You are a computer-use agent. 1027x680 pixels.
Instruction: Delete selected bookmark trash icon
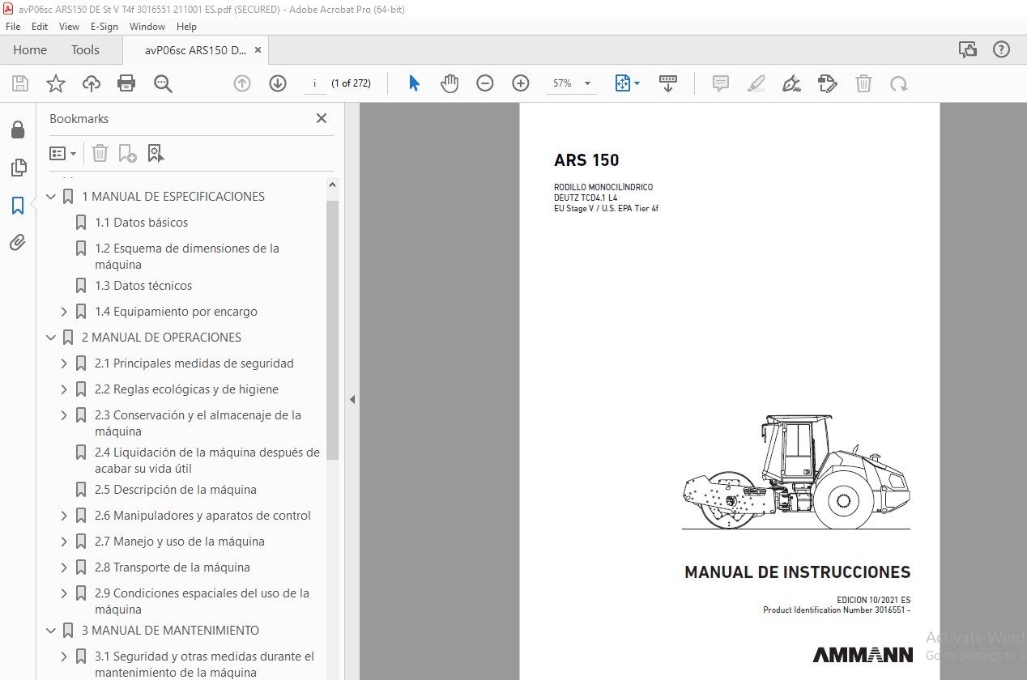click(100, 153)
